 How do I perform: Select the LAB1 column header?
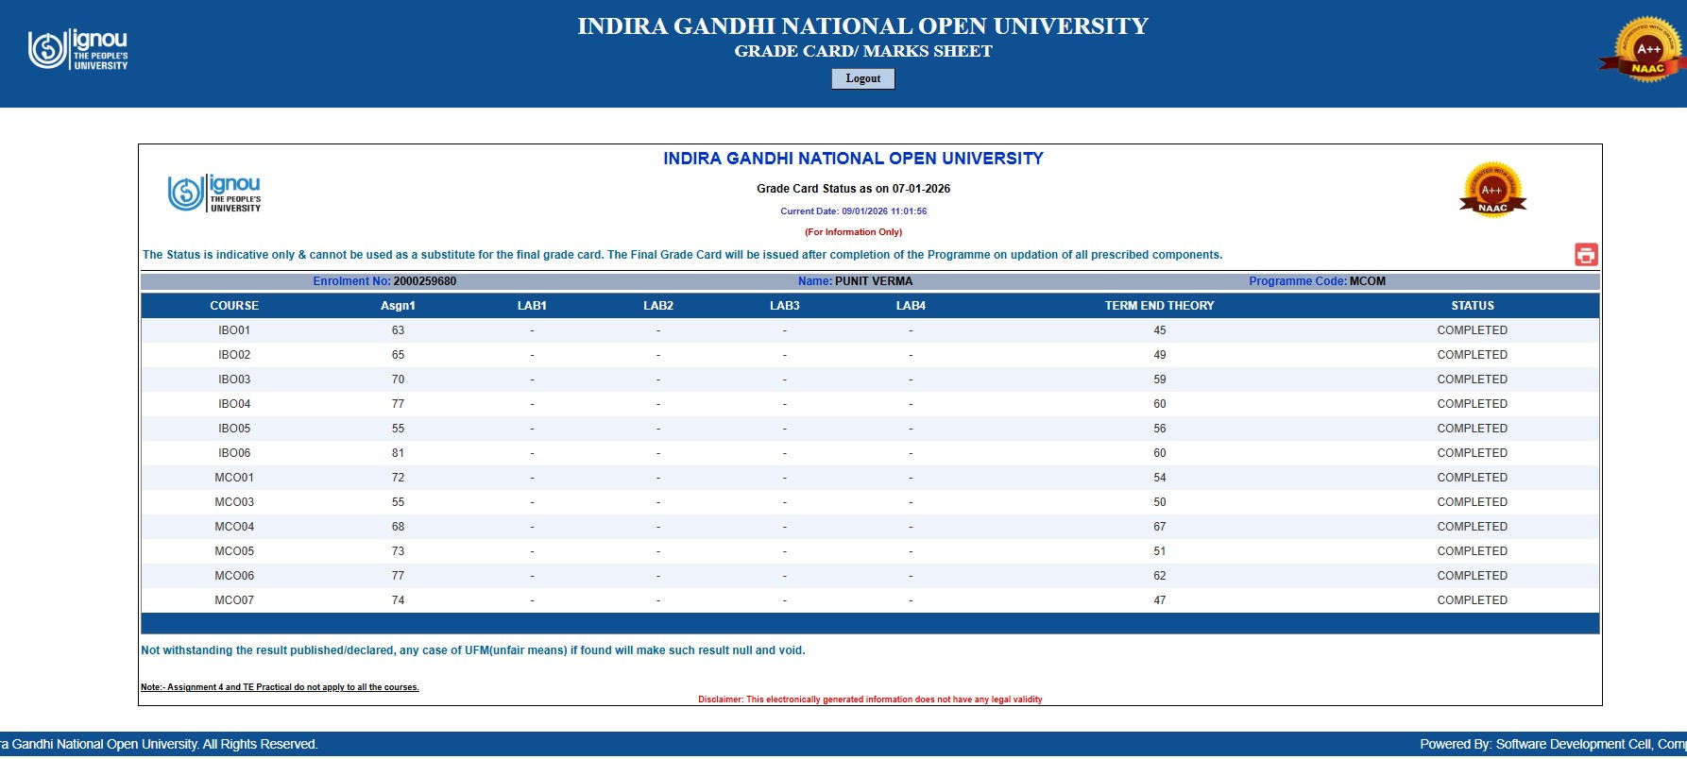pyautogui.click(x=532, y=306)
